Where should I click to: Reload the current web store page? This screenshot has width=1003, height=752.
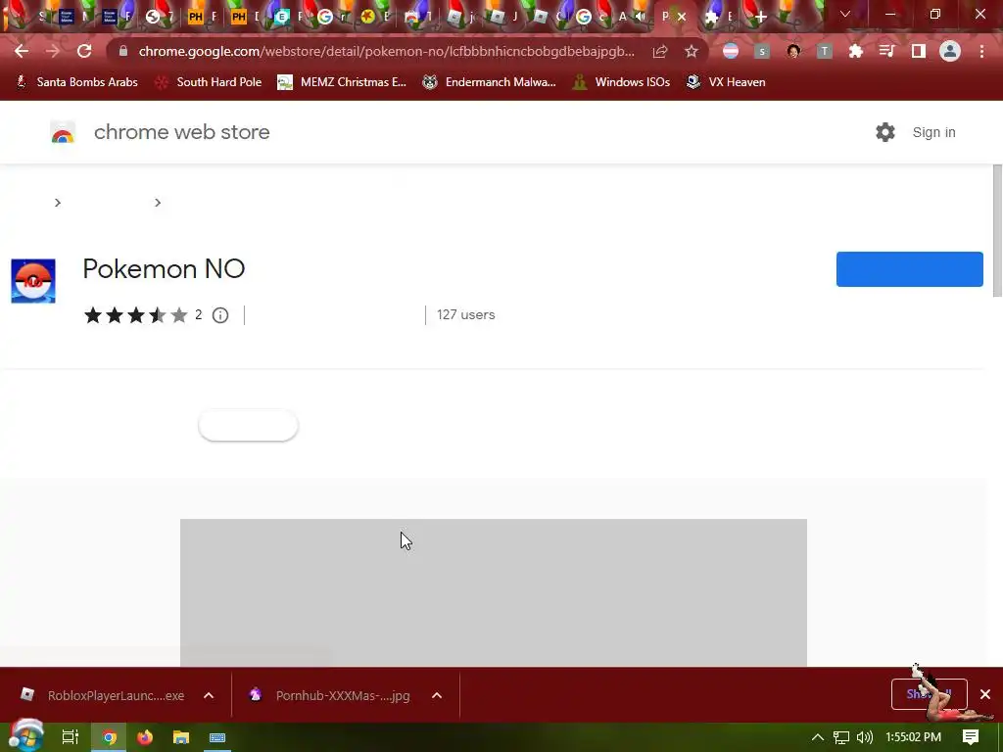(84, 51)
